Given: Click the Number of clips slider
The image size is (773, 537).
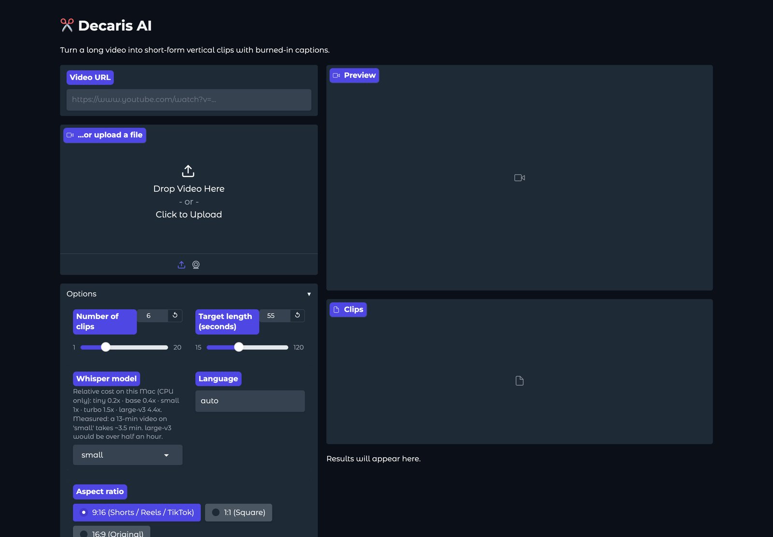Looking at the screenshot, I should (x=124, y=347).
